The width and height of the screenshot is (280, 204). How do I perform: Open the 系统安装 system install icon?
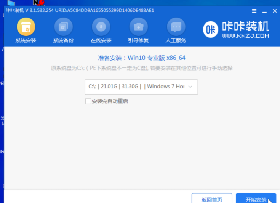click(26, 27)
